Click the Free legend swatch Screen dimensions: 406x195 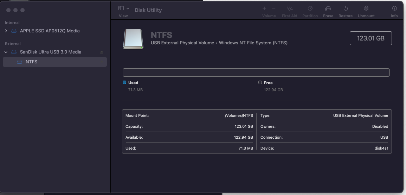[x=260, y=82]
